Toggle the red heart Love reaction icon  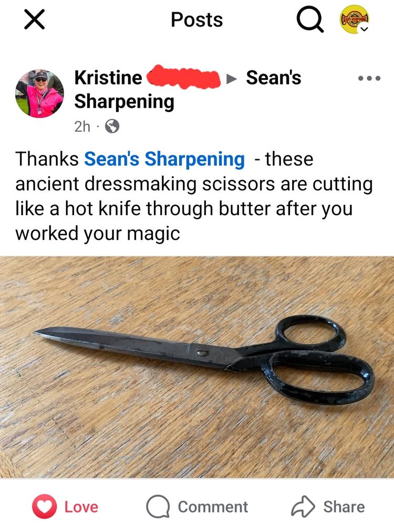pos(44,507)
